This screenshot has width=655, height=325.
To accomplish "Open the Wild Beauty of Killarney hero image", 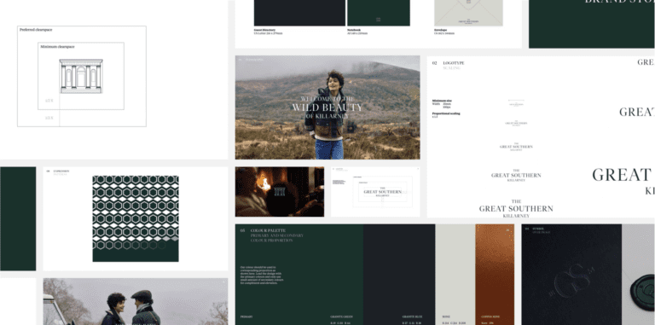I will (327, 107).
